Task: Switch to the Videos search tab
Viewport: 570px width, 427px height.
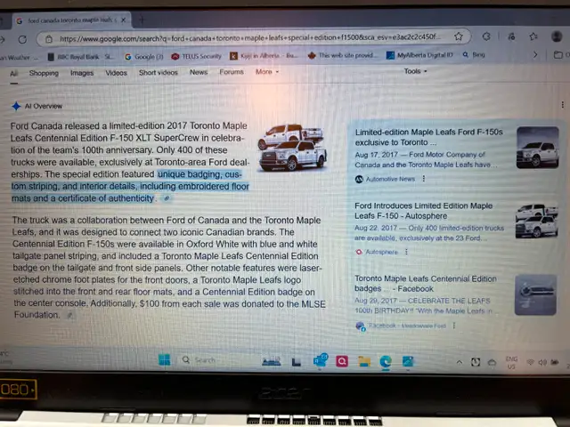Action: tap(116, 73)
